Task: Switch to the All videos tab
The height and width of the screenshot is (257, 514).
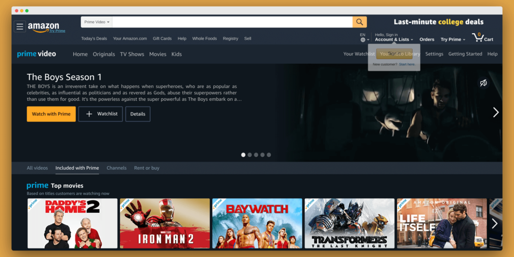Action: point(37,168)
